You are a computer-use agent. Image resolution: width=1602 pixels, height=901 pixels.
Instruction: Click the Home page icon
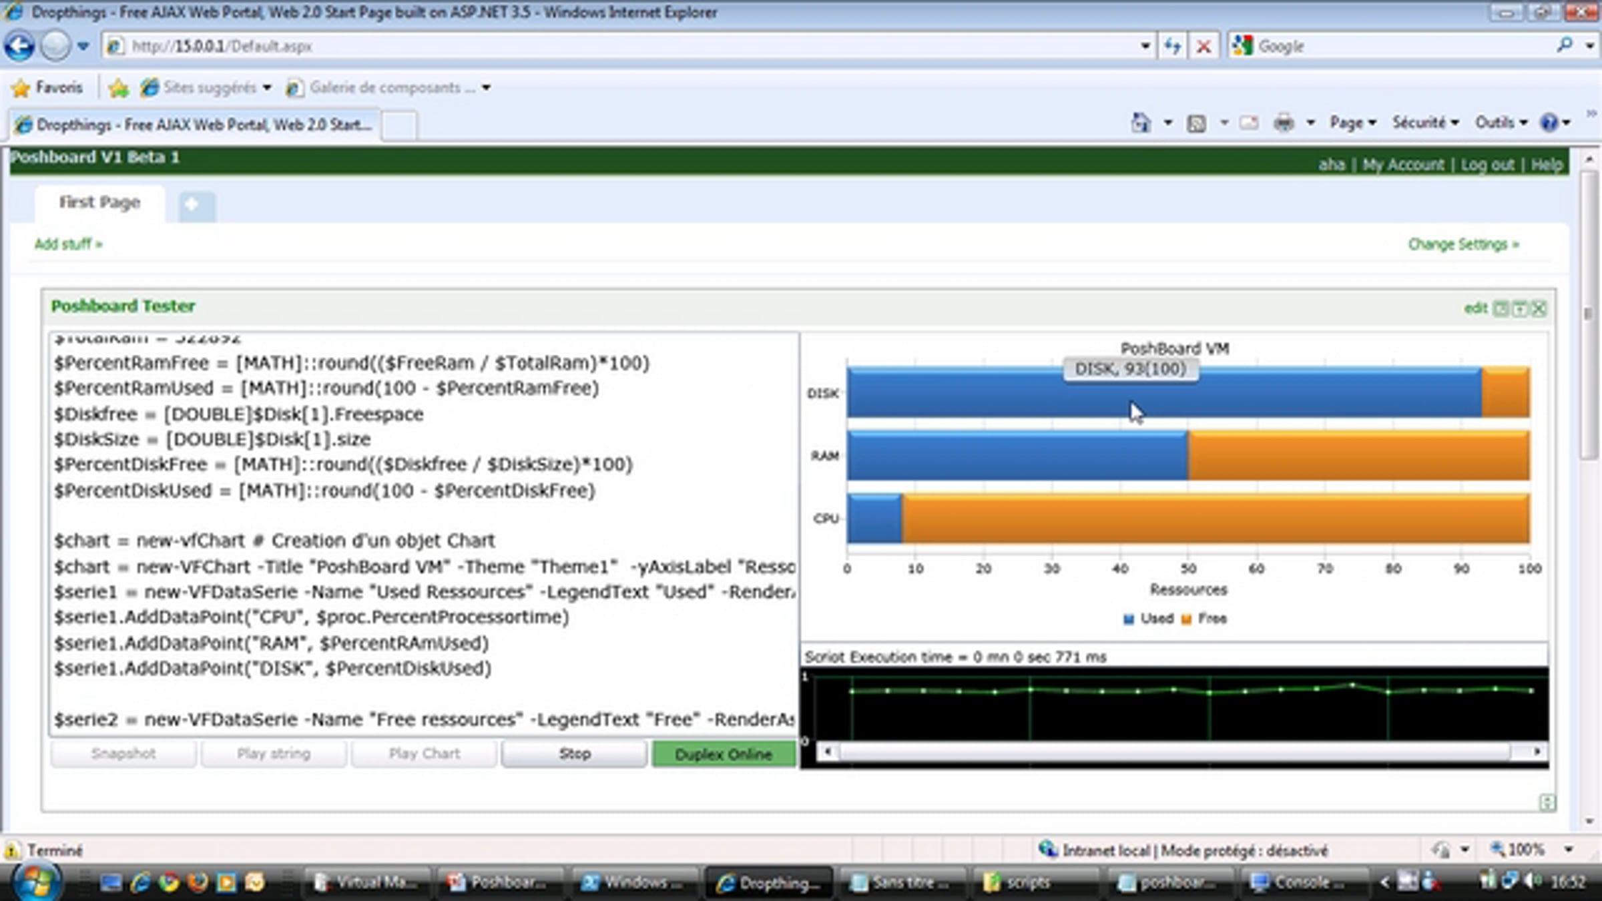coord(1141,123)
